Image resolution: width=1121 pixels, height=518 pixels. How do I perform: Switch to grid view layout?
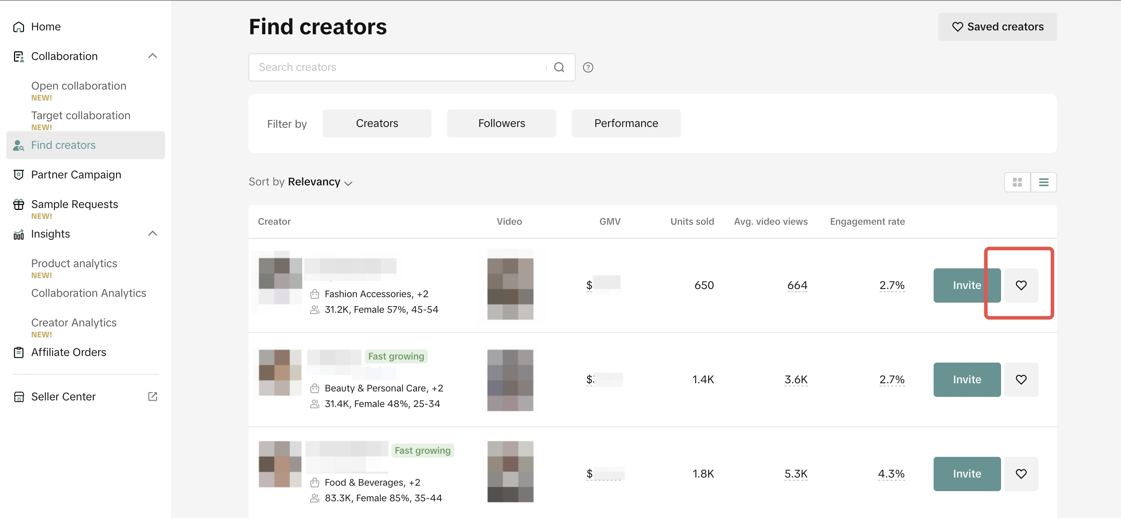point(1017,182)
